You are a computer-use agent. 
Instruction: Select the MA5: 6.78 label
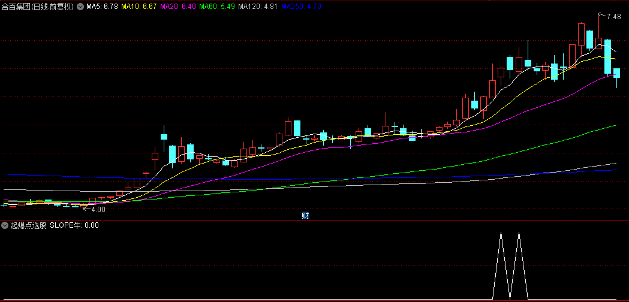pyautogui.click(x=102, y=7)
